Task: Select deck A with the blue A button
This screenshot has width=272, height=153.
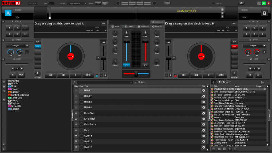Action: tap(8, 13)
